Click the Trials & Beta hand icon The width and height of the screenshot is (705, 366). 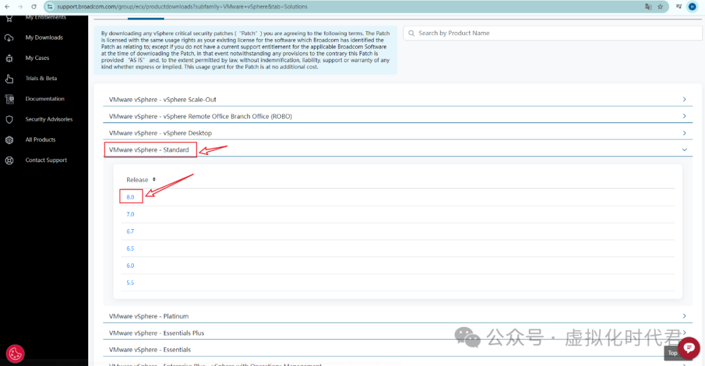[x=9, y=79]
